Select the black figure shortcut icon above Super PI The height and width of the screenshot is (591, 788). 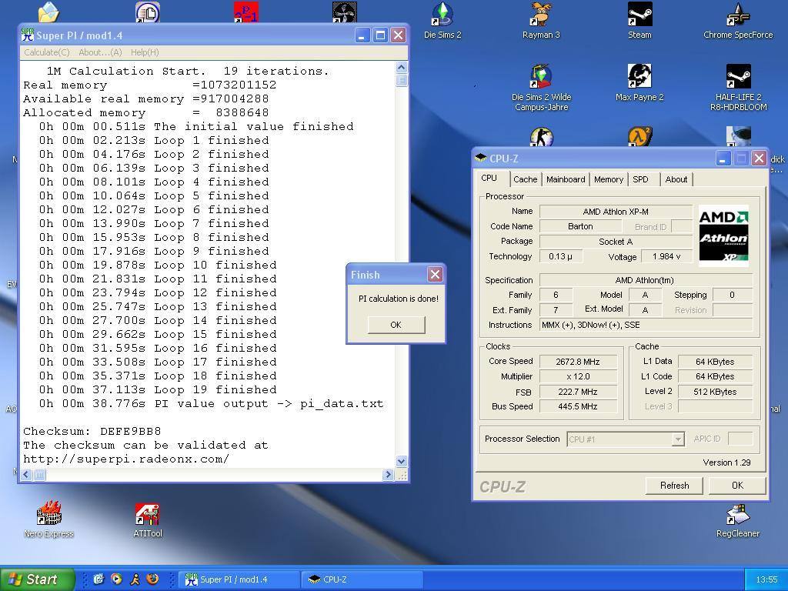[344, 12]
